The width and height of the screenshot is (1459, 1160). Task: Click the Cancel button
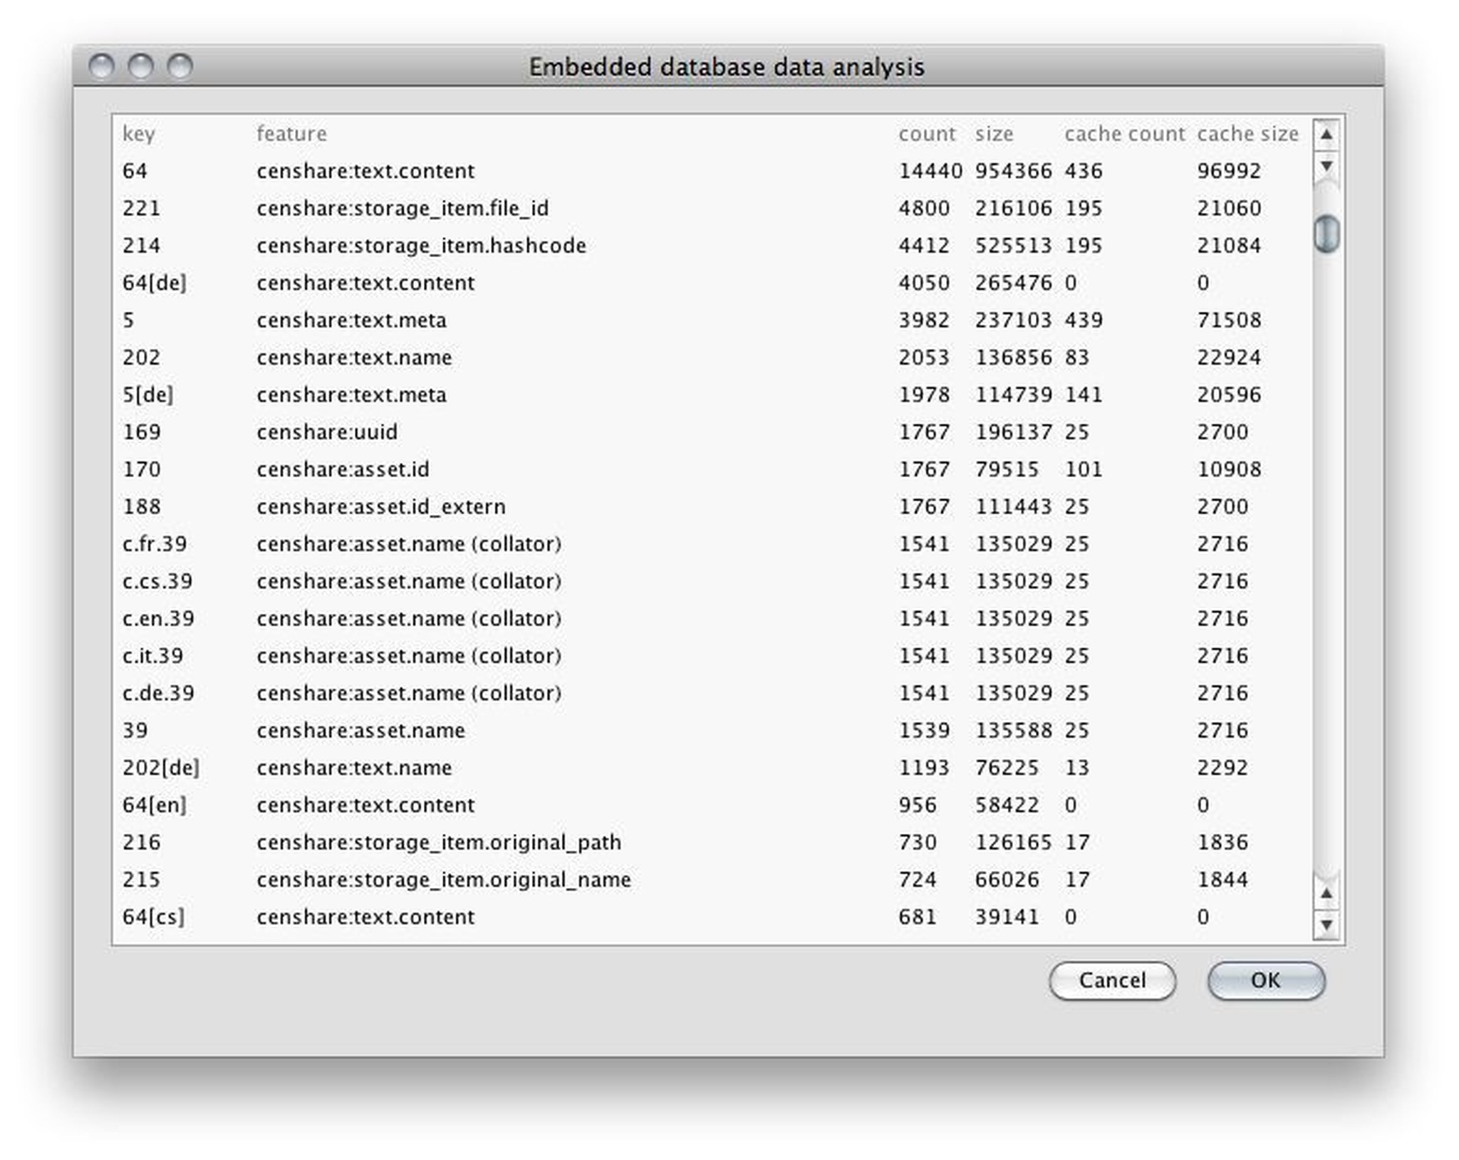point(1112,981)
